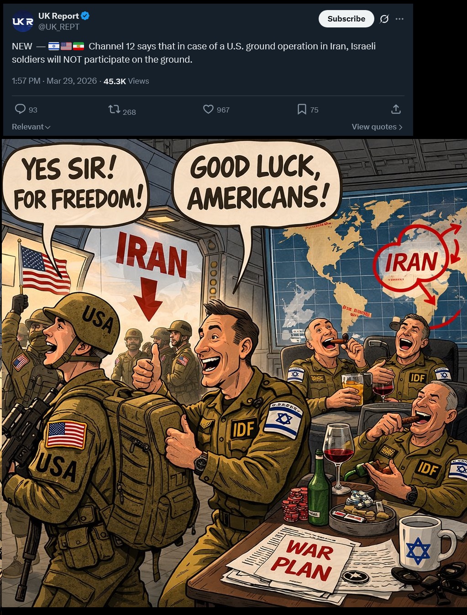467x615 pixels.
Task: Open the share upload icon
Action: (396, 109)
